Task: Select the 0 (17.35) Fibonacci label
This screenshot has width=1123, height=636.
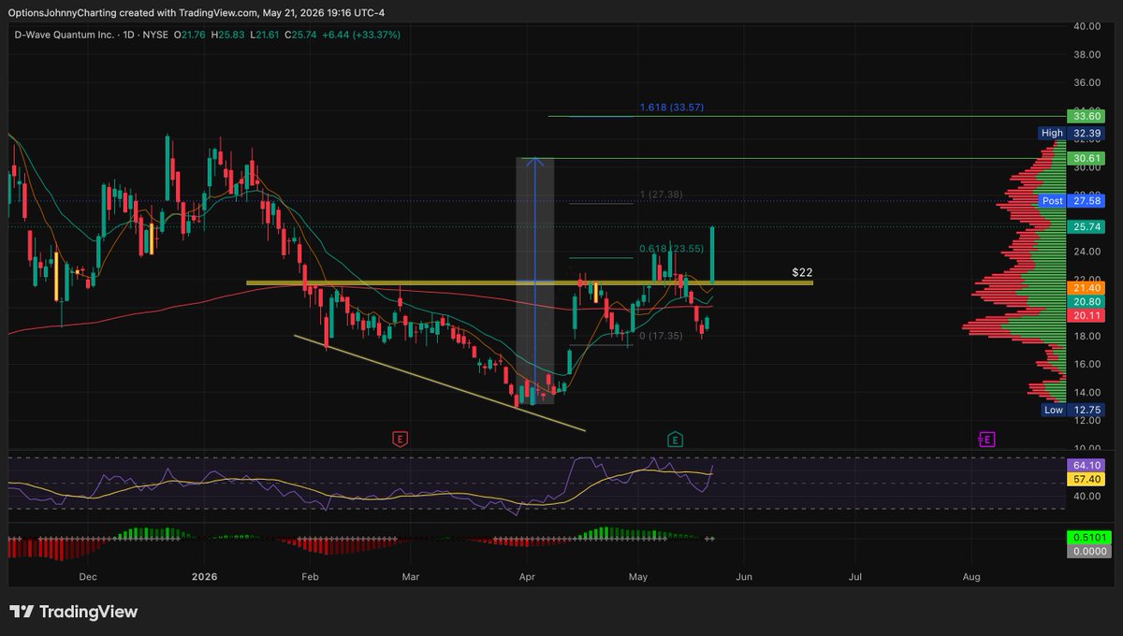Action: [662, 335]
